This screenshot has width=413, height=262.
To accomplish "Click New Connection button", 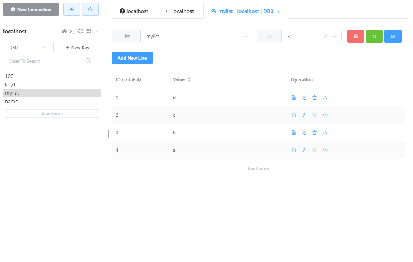I will tap(31, 10).
